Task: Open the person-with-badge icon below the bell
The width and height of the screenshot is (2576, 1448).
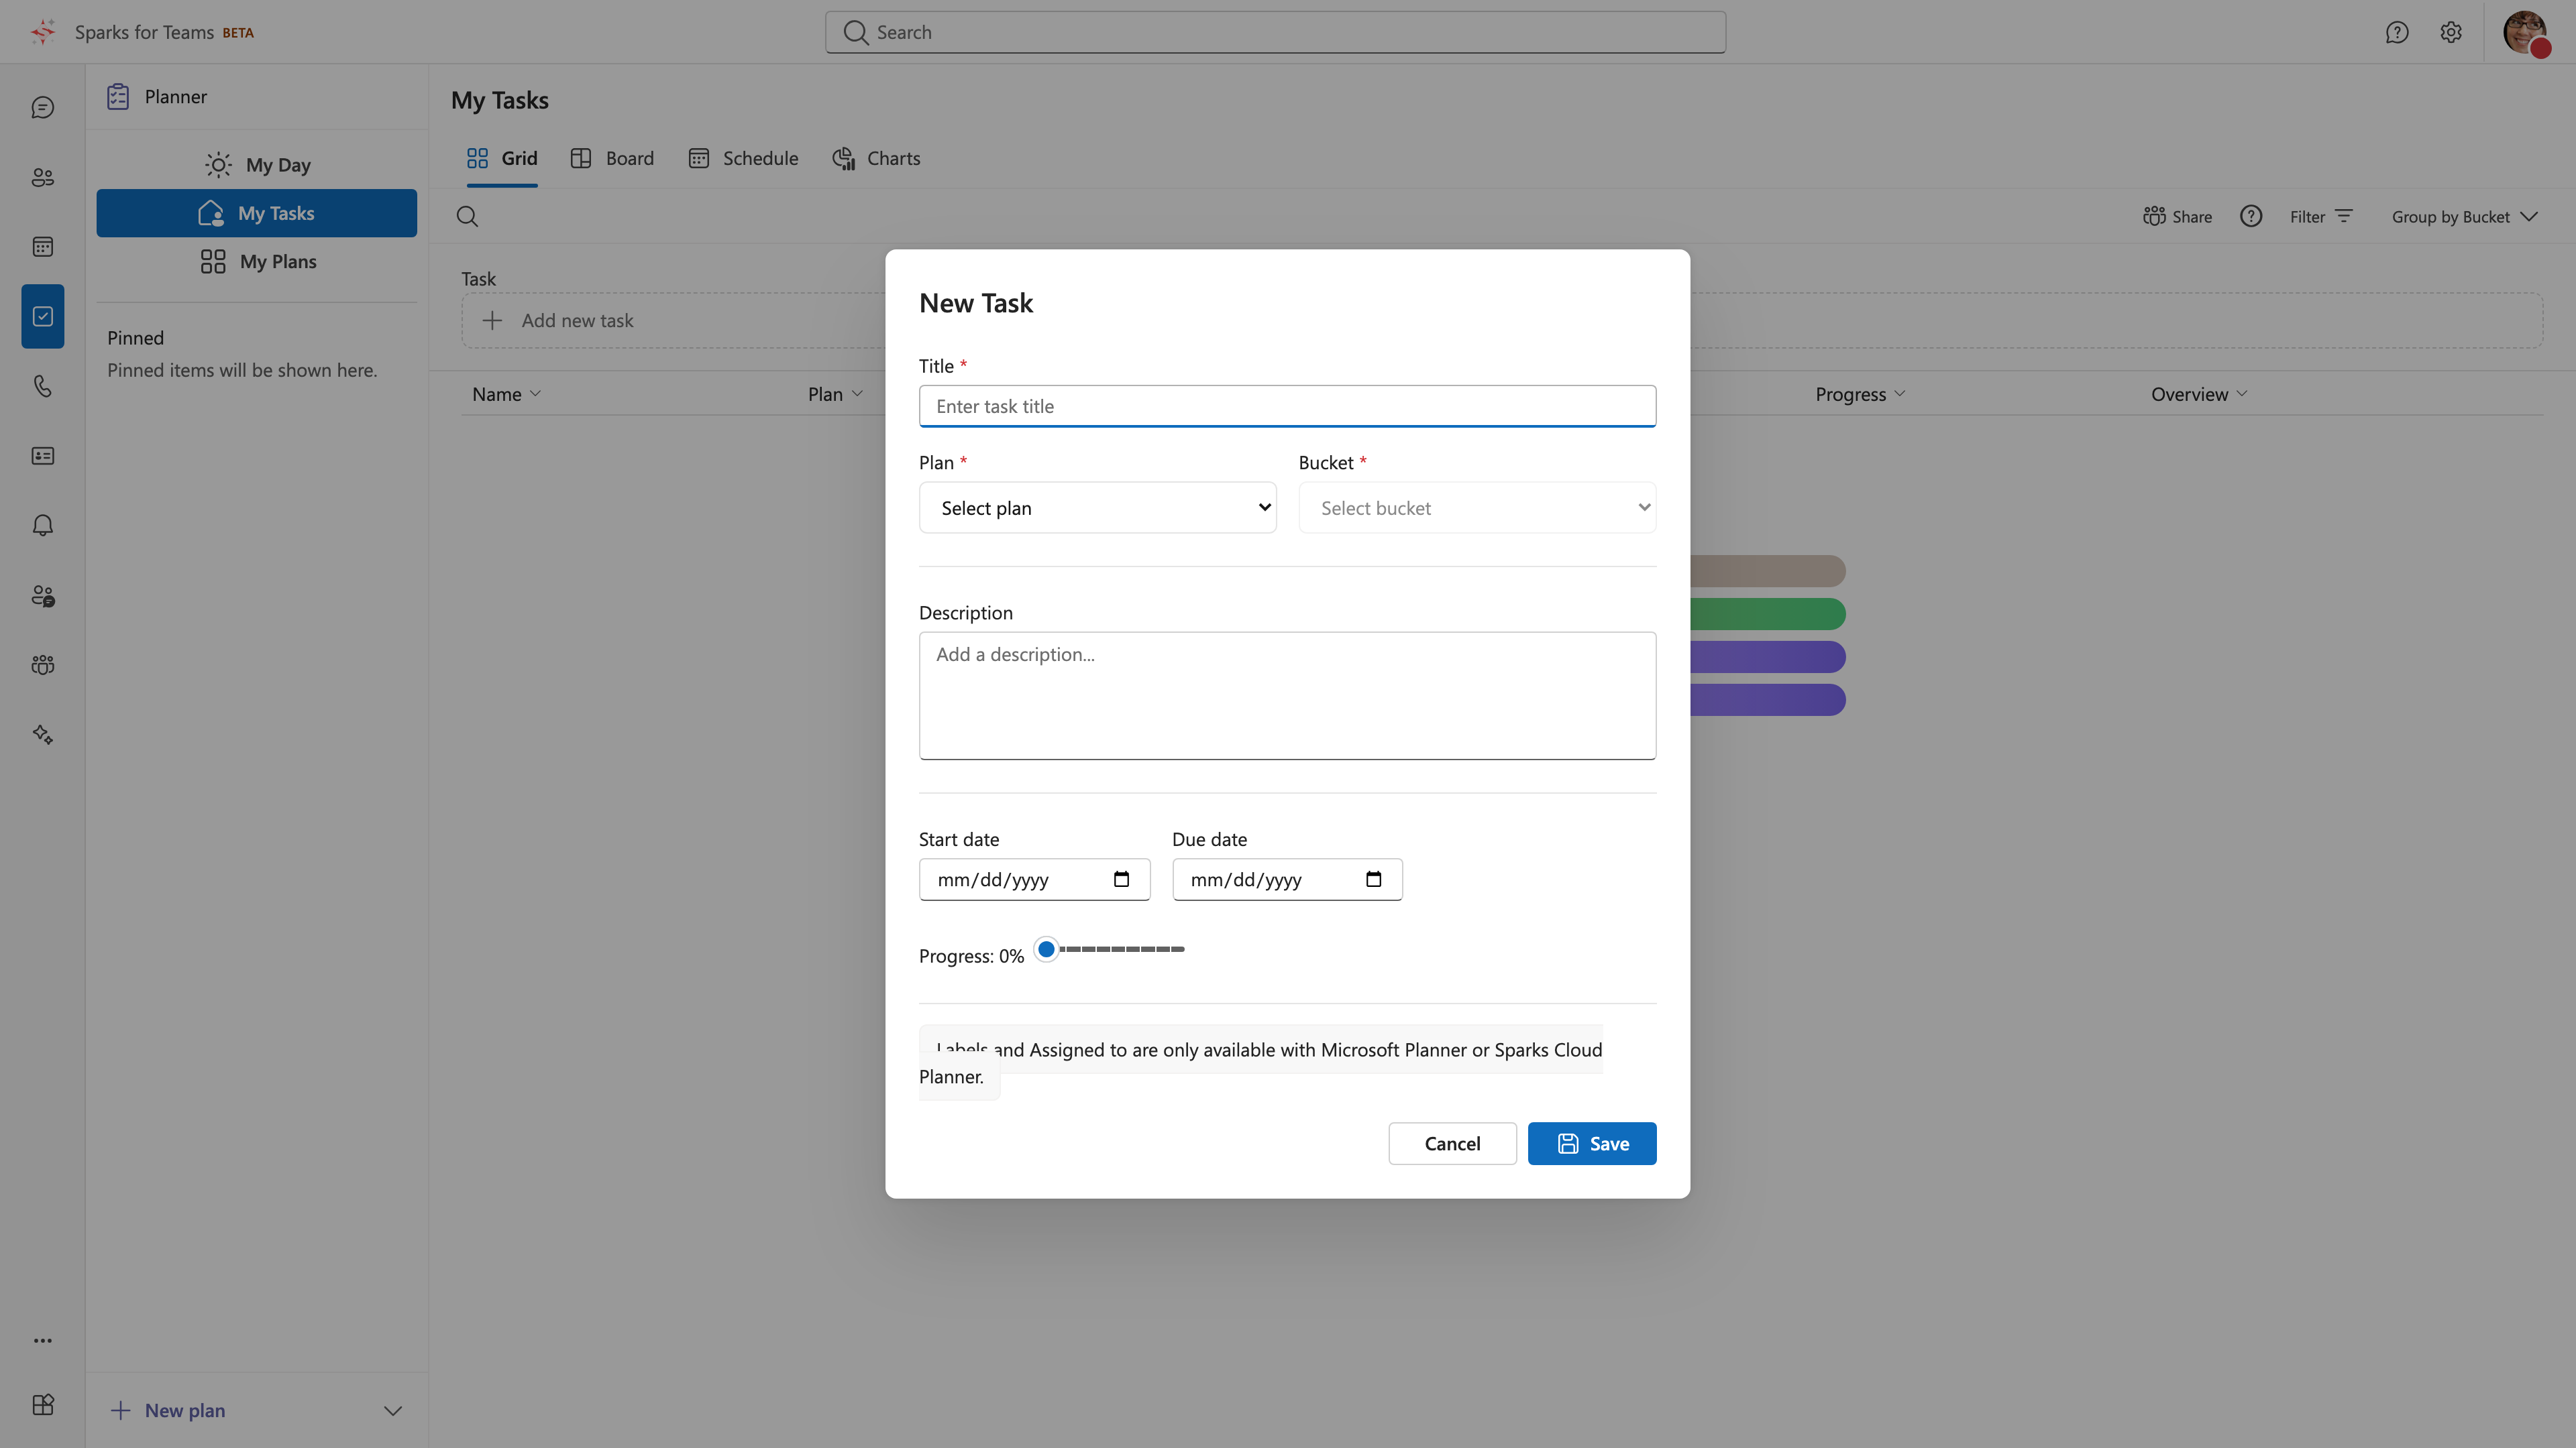Action: (x=42, y=595)
